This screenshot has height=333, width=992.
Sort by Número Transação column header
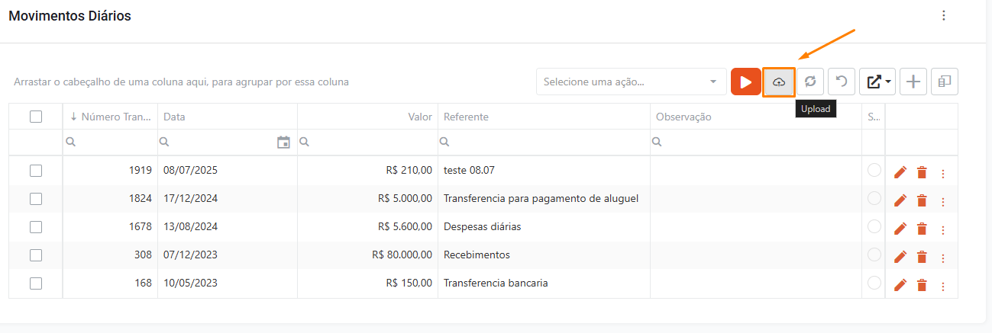pos(111,117)
